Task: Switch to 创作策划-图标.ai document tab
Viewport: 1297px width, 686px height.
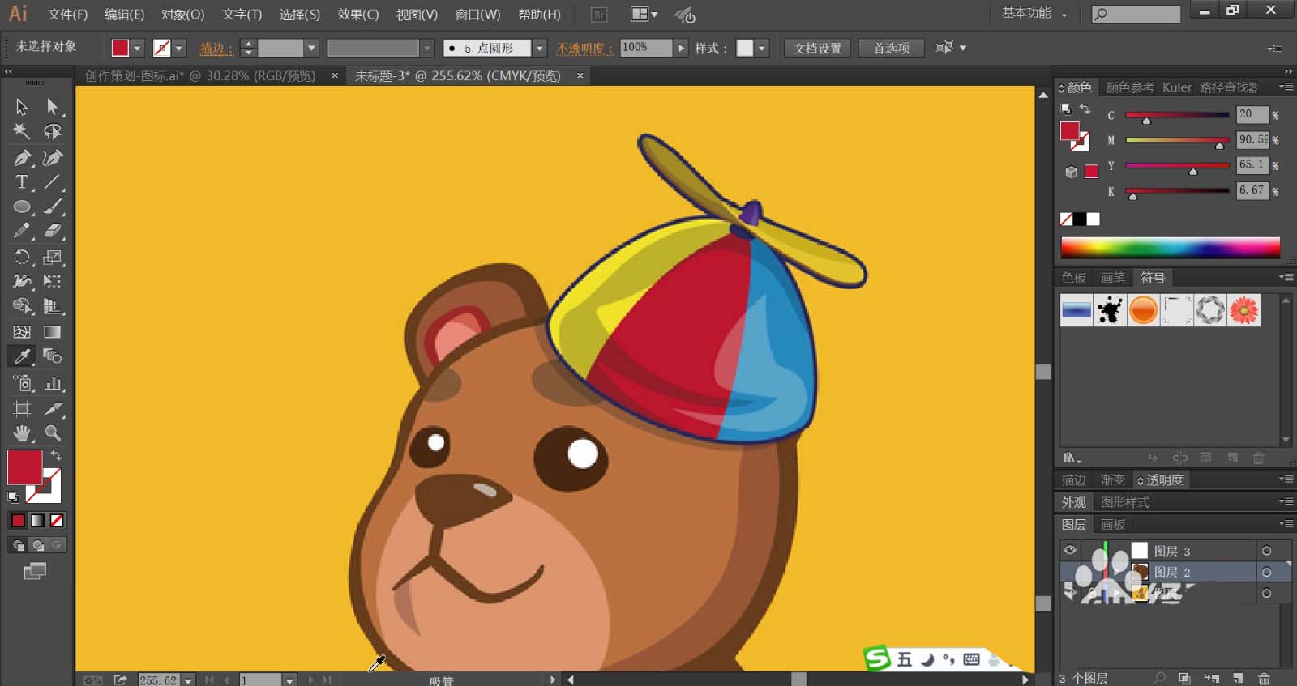Action: click(200, 75)
